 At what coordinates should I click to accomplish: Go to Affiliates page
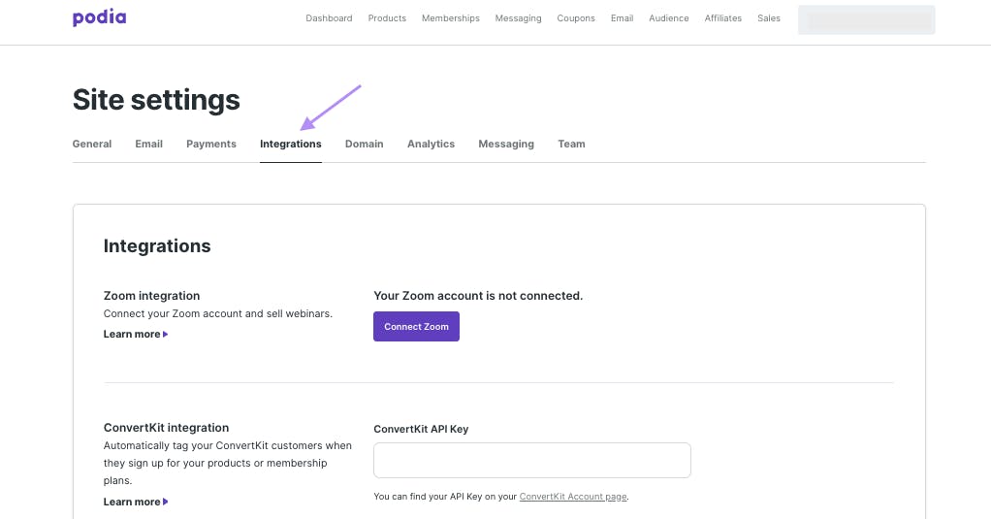pyautogui.click(x=723, y=18)
